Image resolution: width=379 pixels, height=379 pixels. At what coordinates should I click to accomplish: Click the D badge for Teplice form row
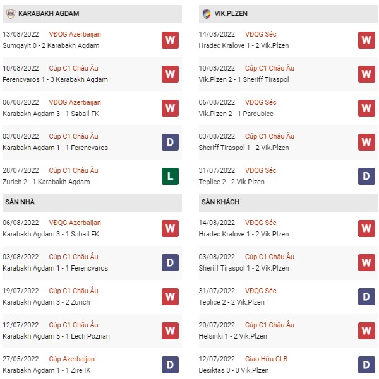click(x=366, y=176)
